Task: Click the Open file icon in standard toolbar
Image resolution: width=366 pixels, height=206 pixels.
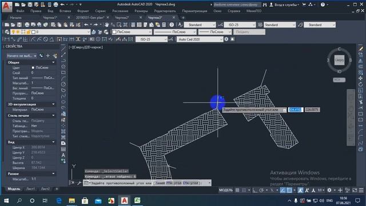Action: pos(13,25)
